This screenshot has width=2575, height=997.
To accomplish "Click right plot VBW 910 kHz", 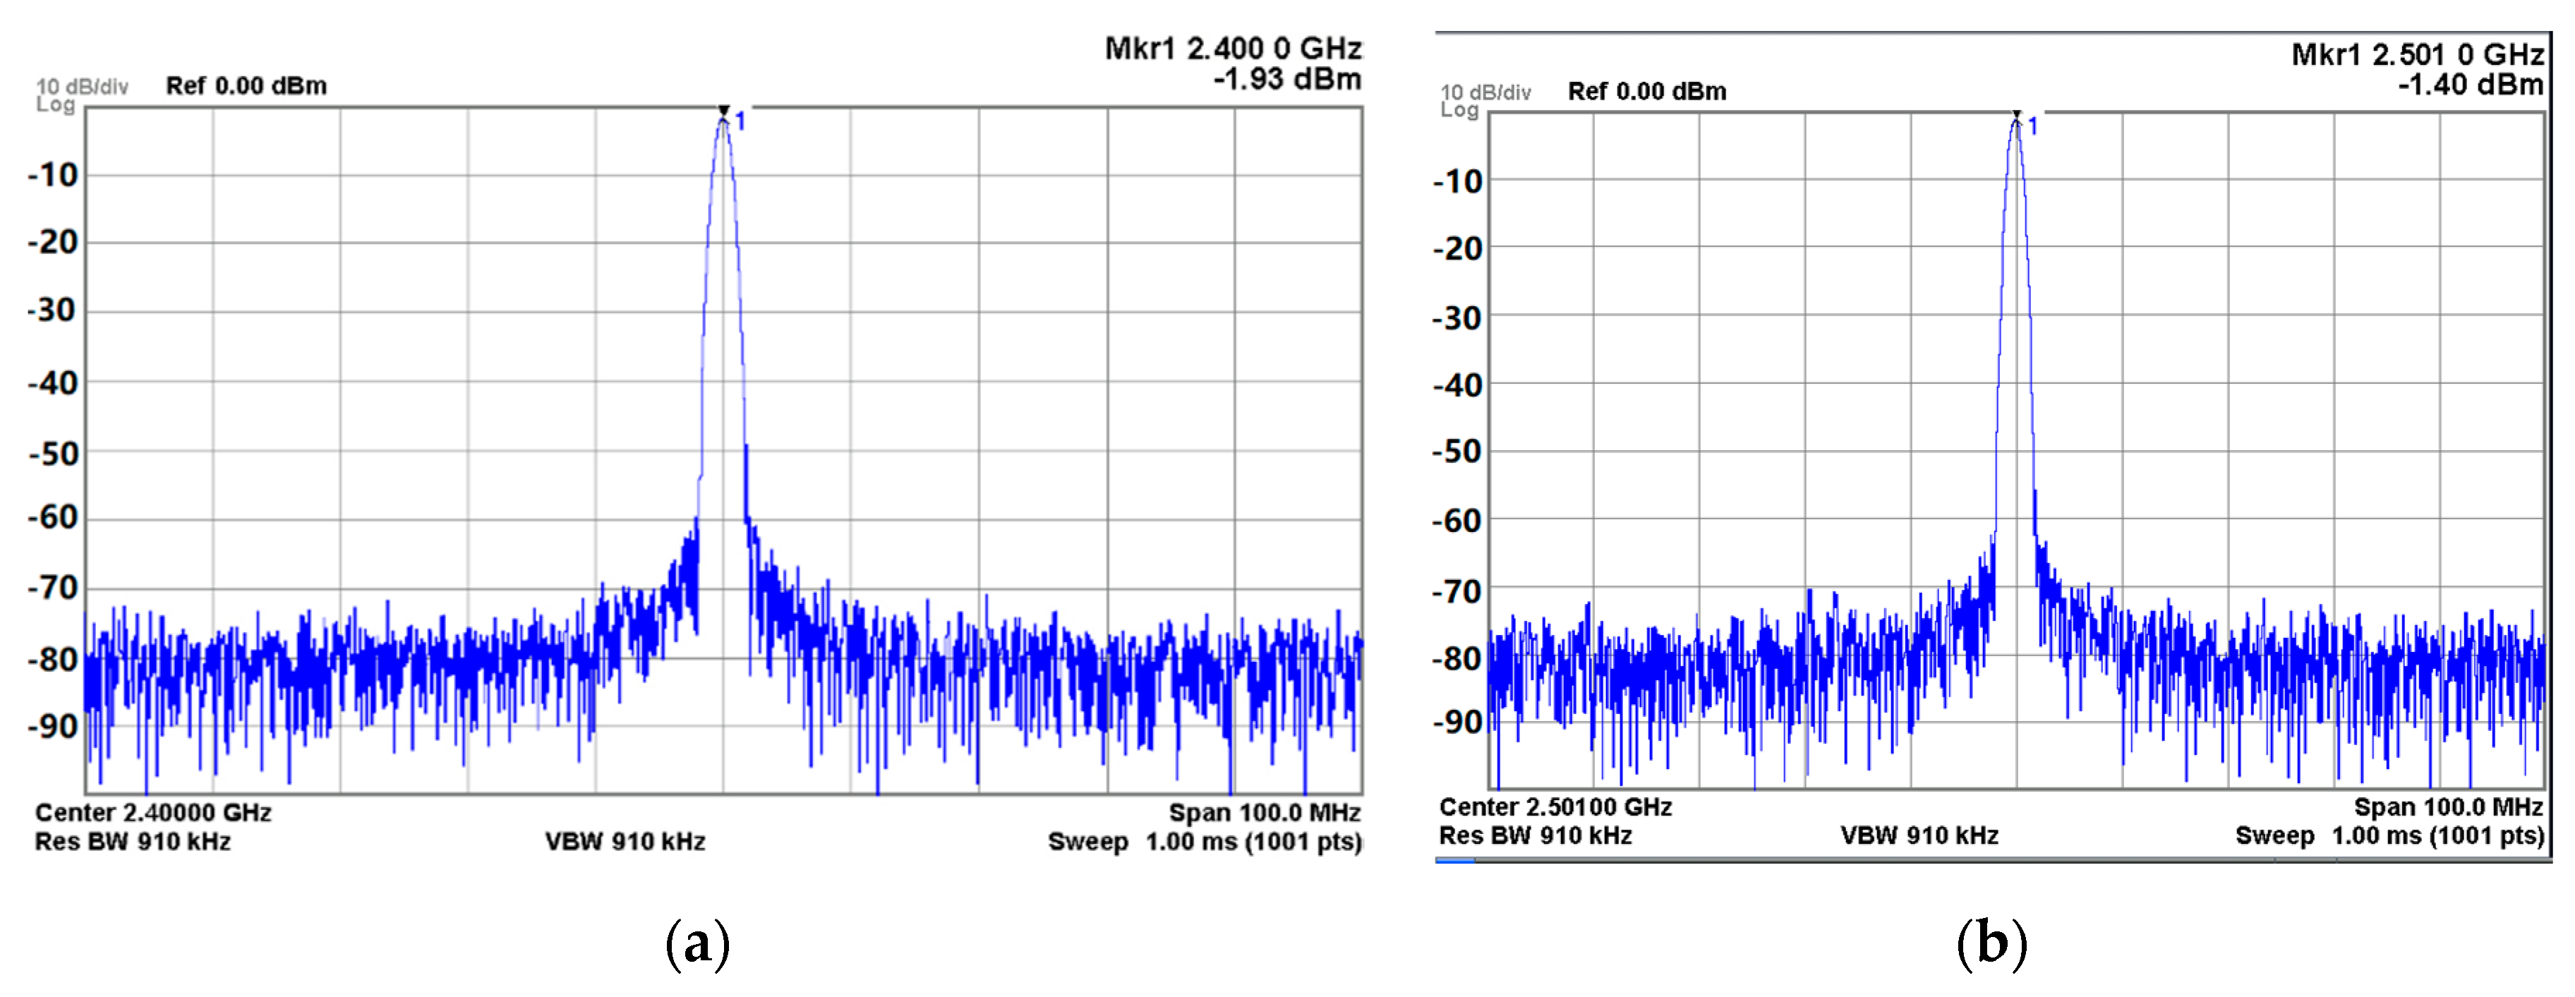I will [1919, 835].
